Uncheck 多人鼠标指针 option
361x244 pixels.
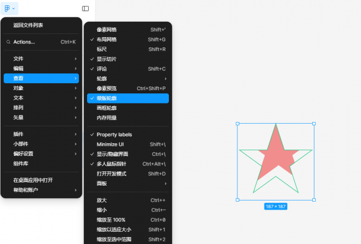tap(128, 164)
